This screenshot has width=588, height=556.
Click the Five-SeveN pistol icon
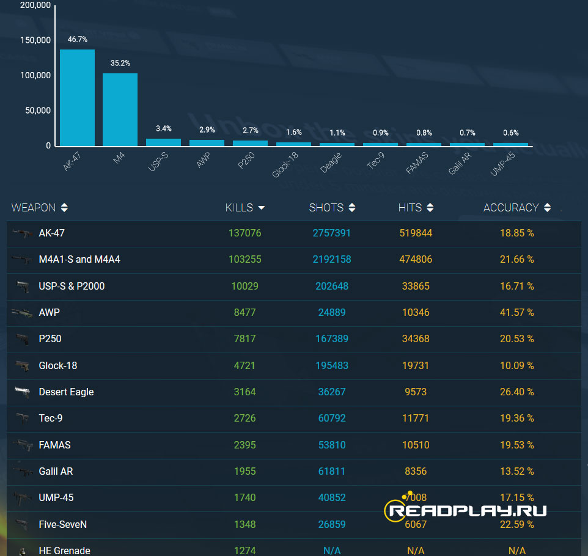tap(23, 524)
